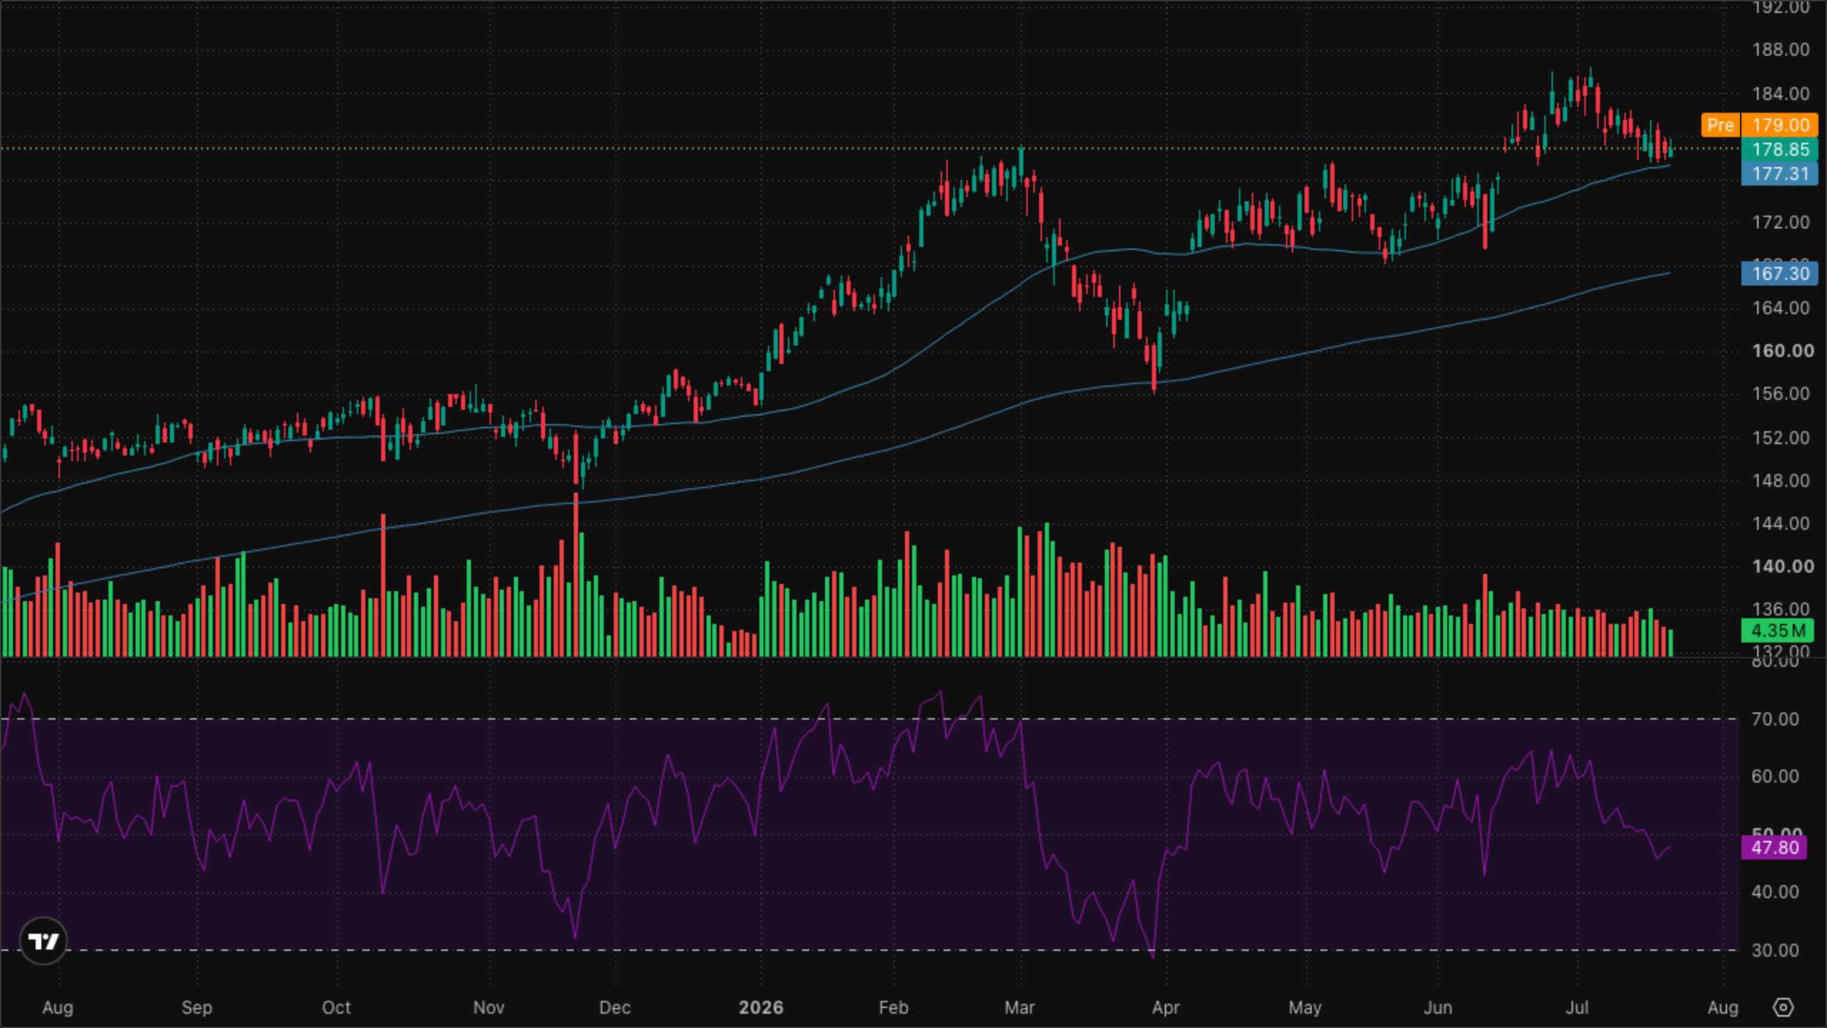Click the RSI low point near 30 before April
Viewport: 1827px width, 1028px height.
click(x=1153, y=955)
